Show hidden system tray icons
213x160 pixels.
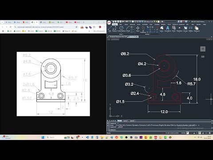195,137
